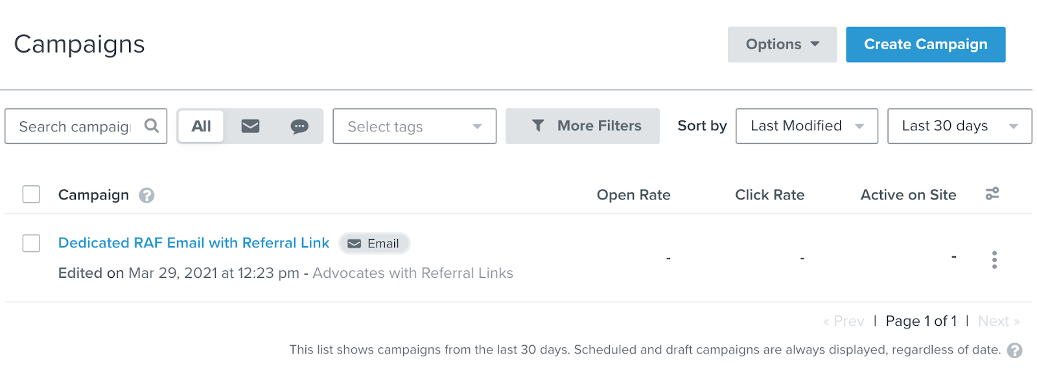The width and height of the screenshot is (1037, 375).
Task: Click the Search campaigns input field
Action: pyautogui.click(x=75, y=126)
